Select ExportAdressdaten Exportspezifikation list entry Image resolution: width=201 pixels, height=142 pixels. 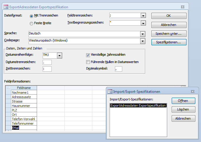pyautogui.click(x=138, y=105)
